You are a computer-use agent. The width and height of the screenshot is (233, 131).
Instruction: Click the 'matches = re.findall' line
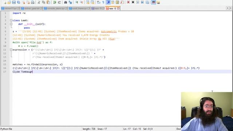tap(37, 64)
